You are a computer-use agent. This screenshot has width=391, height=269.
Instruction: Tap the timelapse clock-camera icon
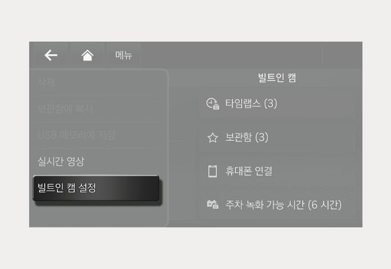(213, 104)
